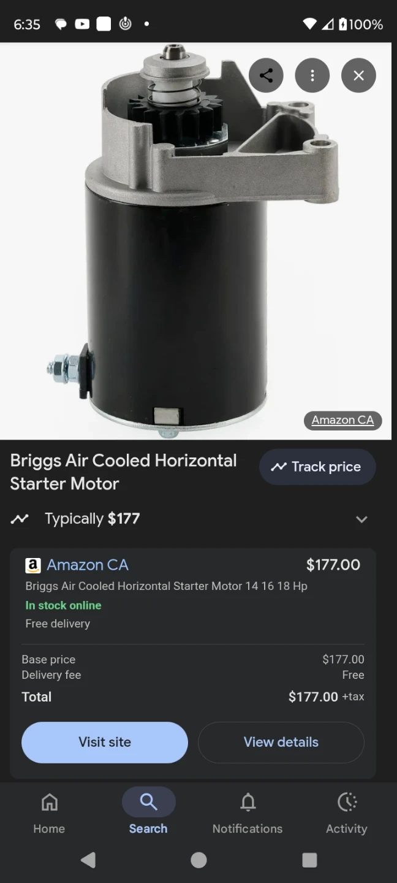
Task: Close the product overlay with X
Action: [358, 75]
